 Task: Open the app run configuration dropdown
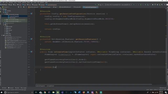100,5
